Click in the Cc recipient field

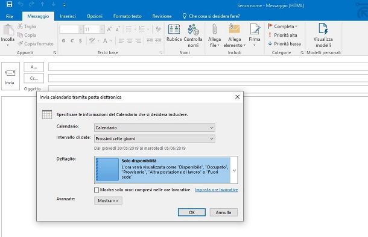[x=208, y=78]
